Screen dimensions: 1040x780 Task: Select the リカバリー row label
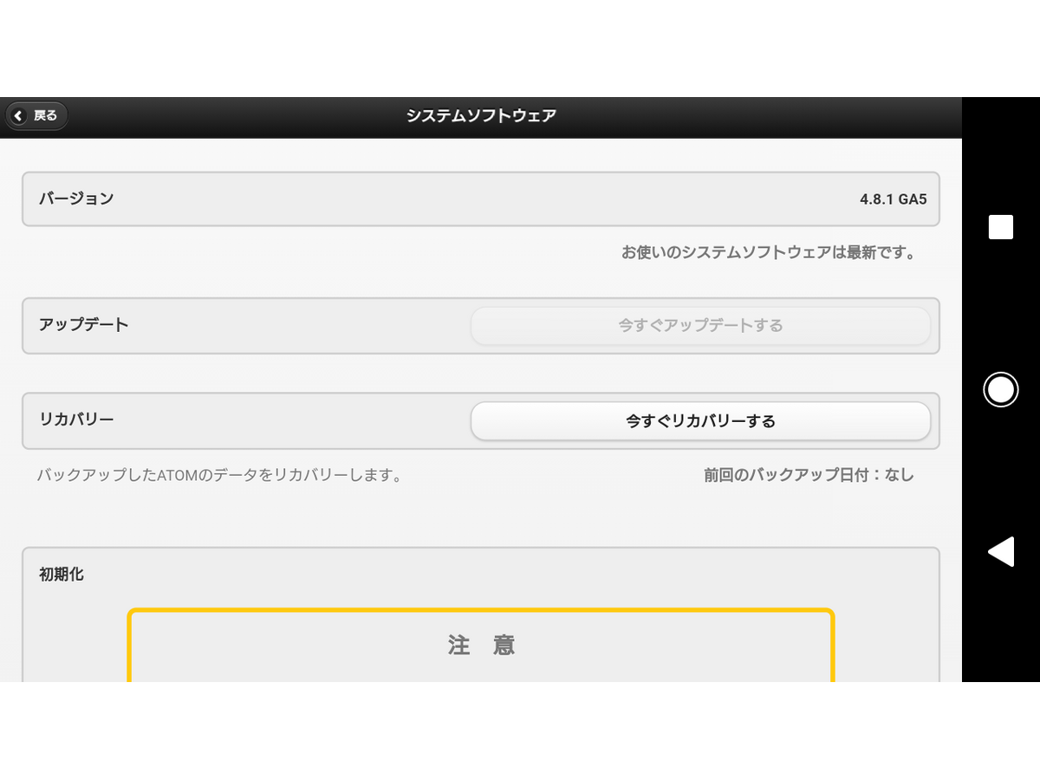(x=76, y=419)
